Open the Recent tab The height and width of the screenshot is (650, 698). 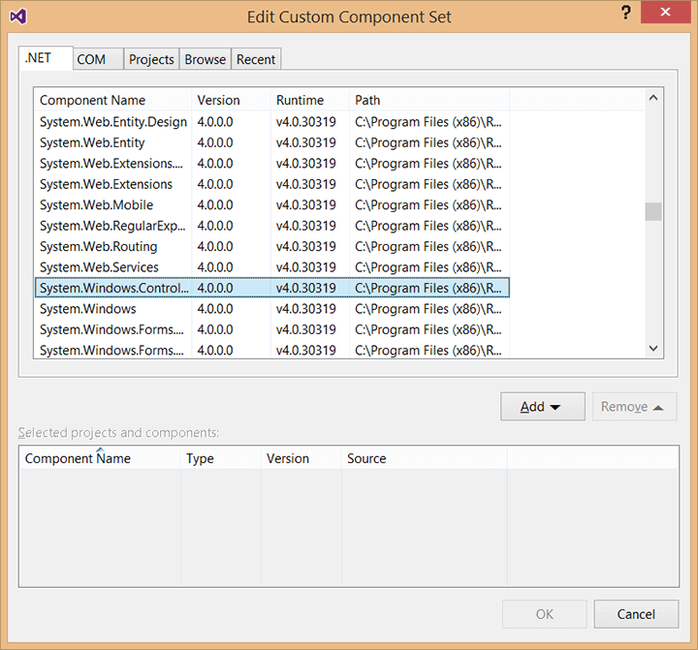256,59
